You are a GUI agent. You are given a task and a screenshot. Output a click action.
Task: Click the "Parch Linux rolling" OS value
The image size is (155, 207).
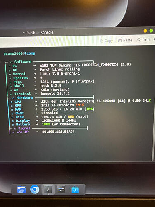coord(60,69)
